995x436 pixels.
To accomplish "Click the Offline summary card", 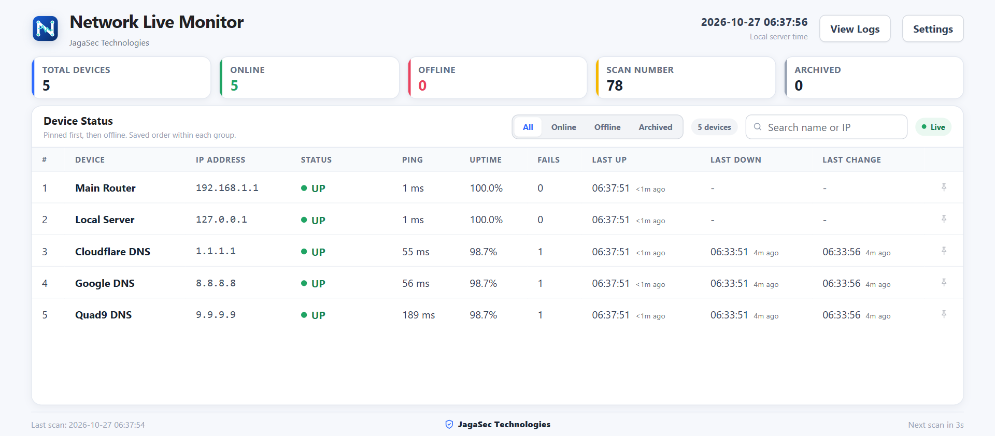I will pos(497,78).
